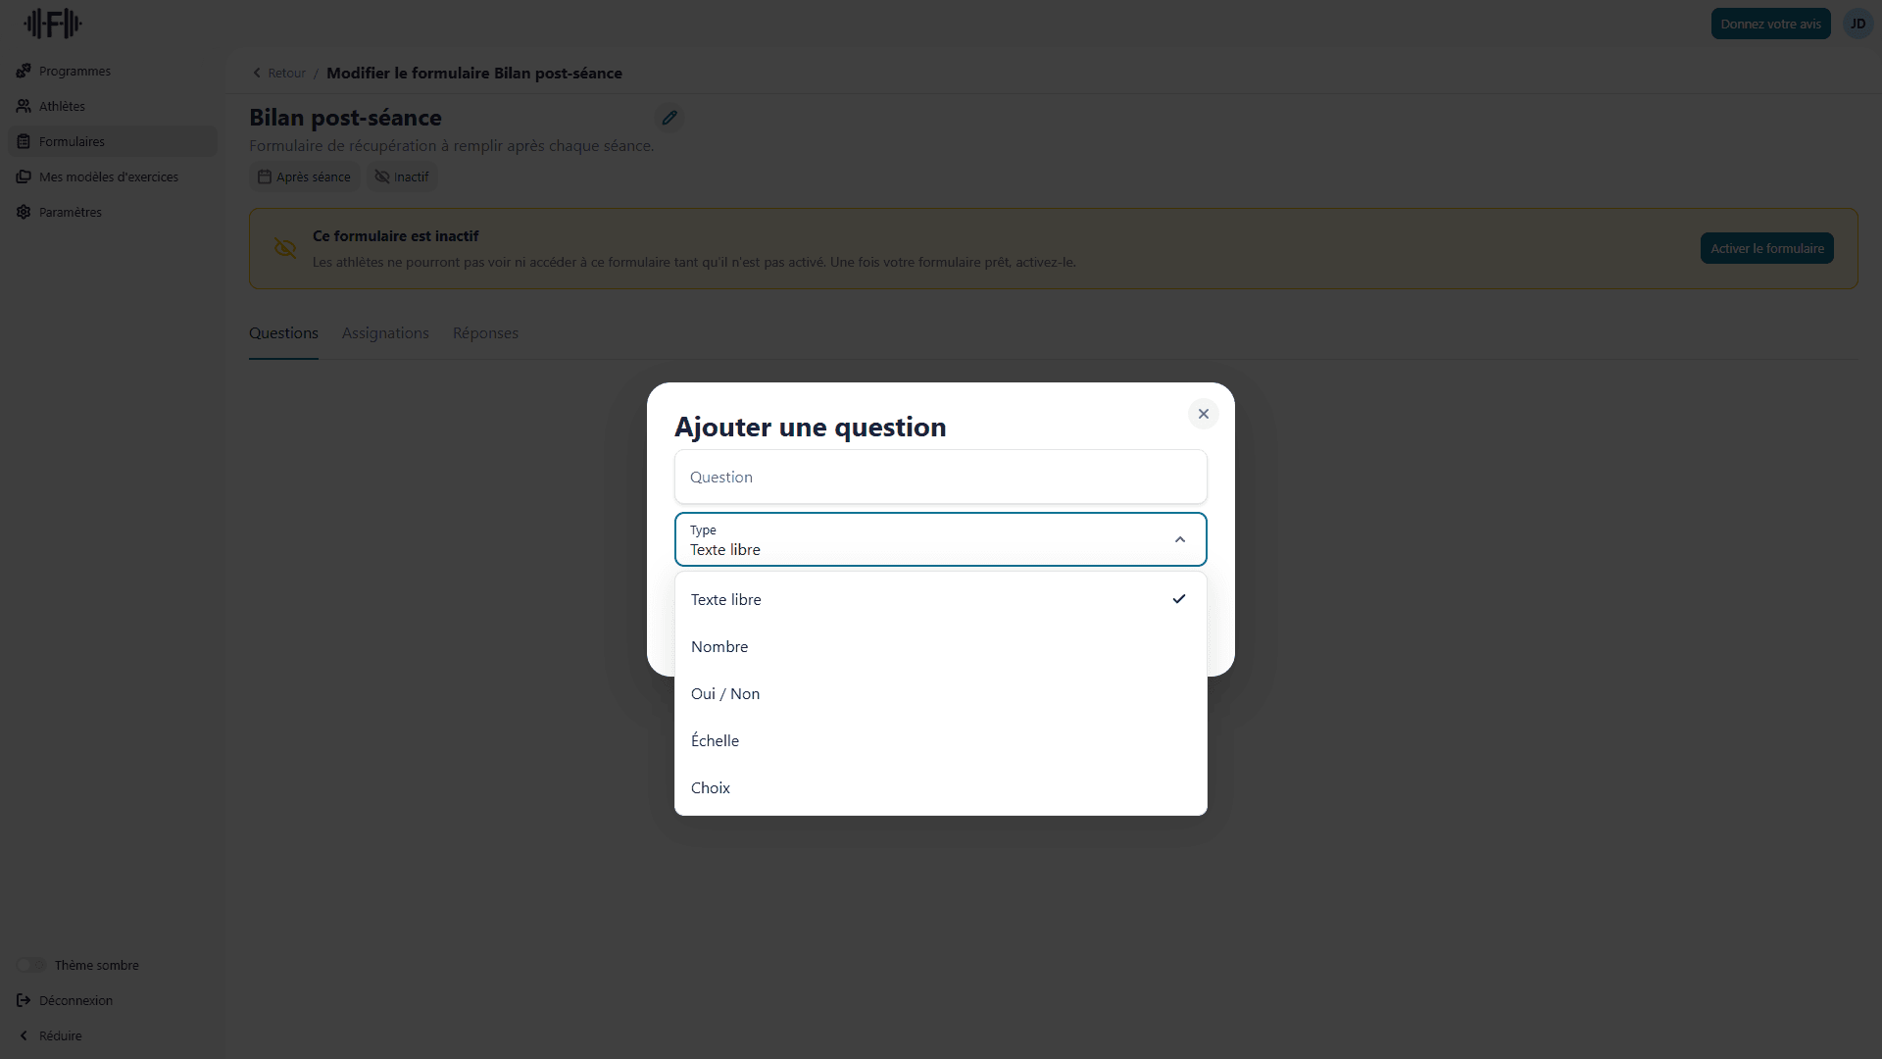
Task: Click the app logo at top left
Action: (x=51, y=23)
